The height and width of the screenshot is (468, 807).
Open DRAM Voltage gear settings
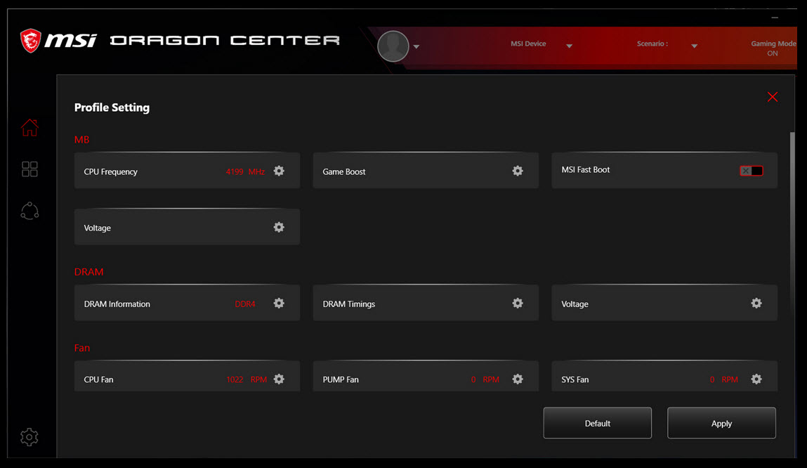(756, 304)
